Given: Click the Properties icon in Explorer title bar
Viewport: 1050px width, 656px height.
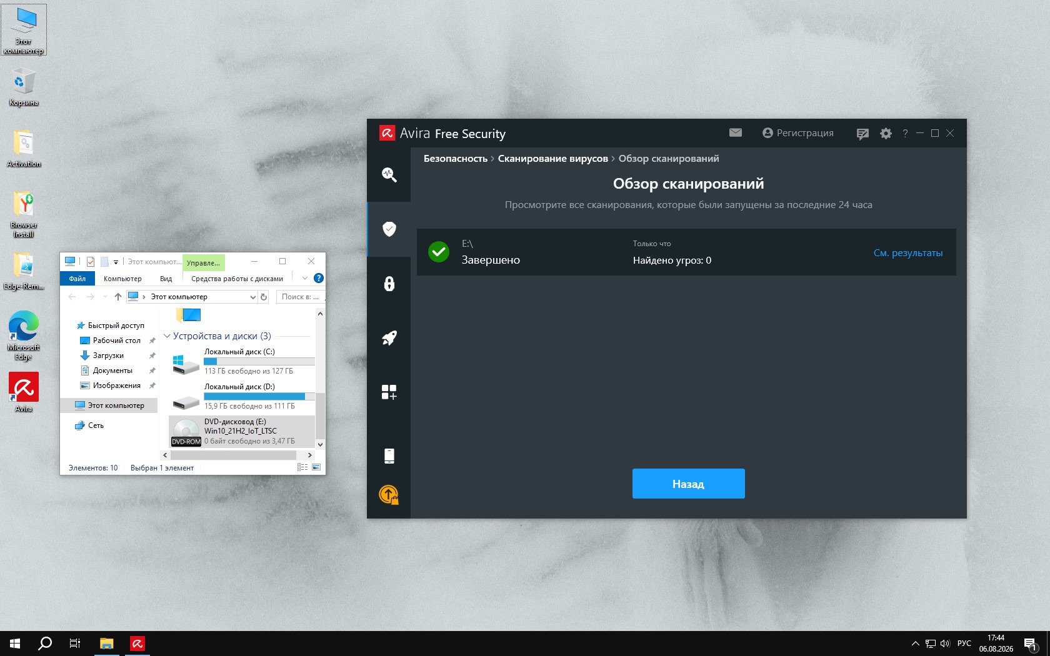Looking at the screenshot, I should pos(91,262).
